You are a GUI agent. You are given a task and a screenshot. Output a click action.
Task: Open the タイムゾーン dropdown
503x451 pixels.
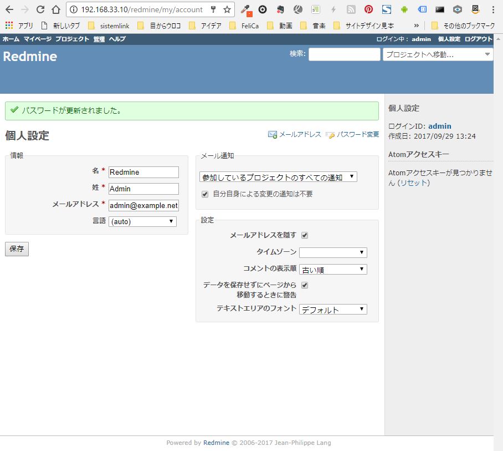point(333,252)
